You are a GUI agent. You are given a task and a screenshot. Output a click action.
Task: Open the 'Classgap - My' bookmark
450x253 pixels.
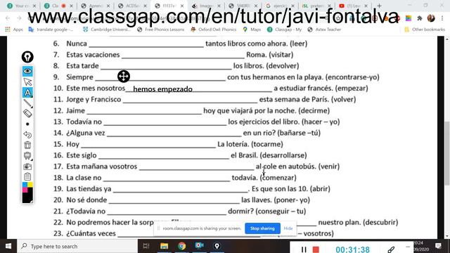click(284, 30)
